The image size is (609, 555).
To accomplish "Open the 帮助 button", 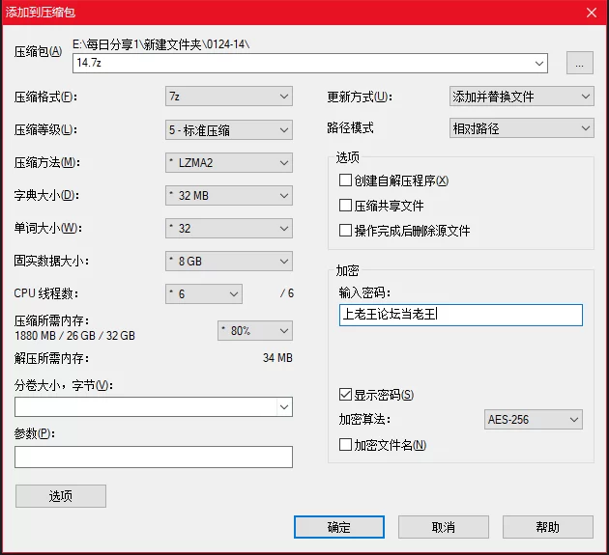I will (548, 527).
